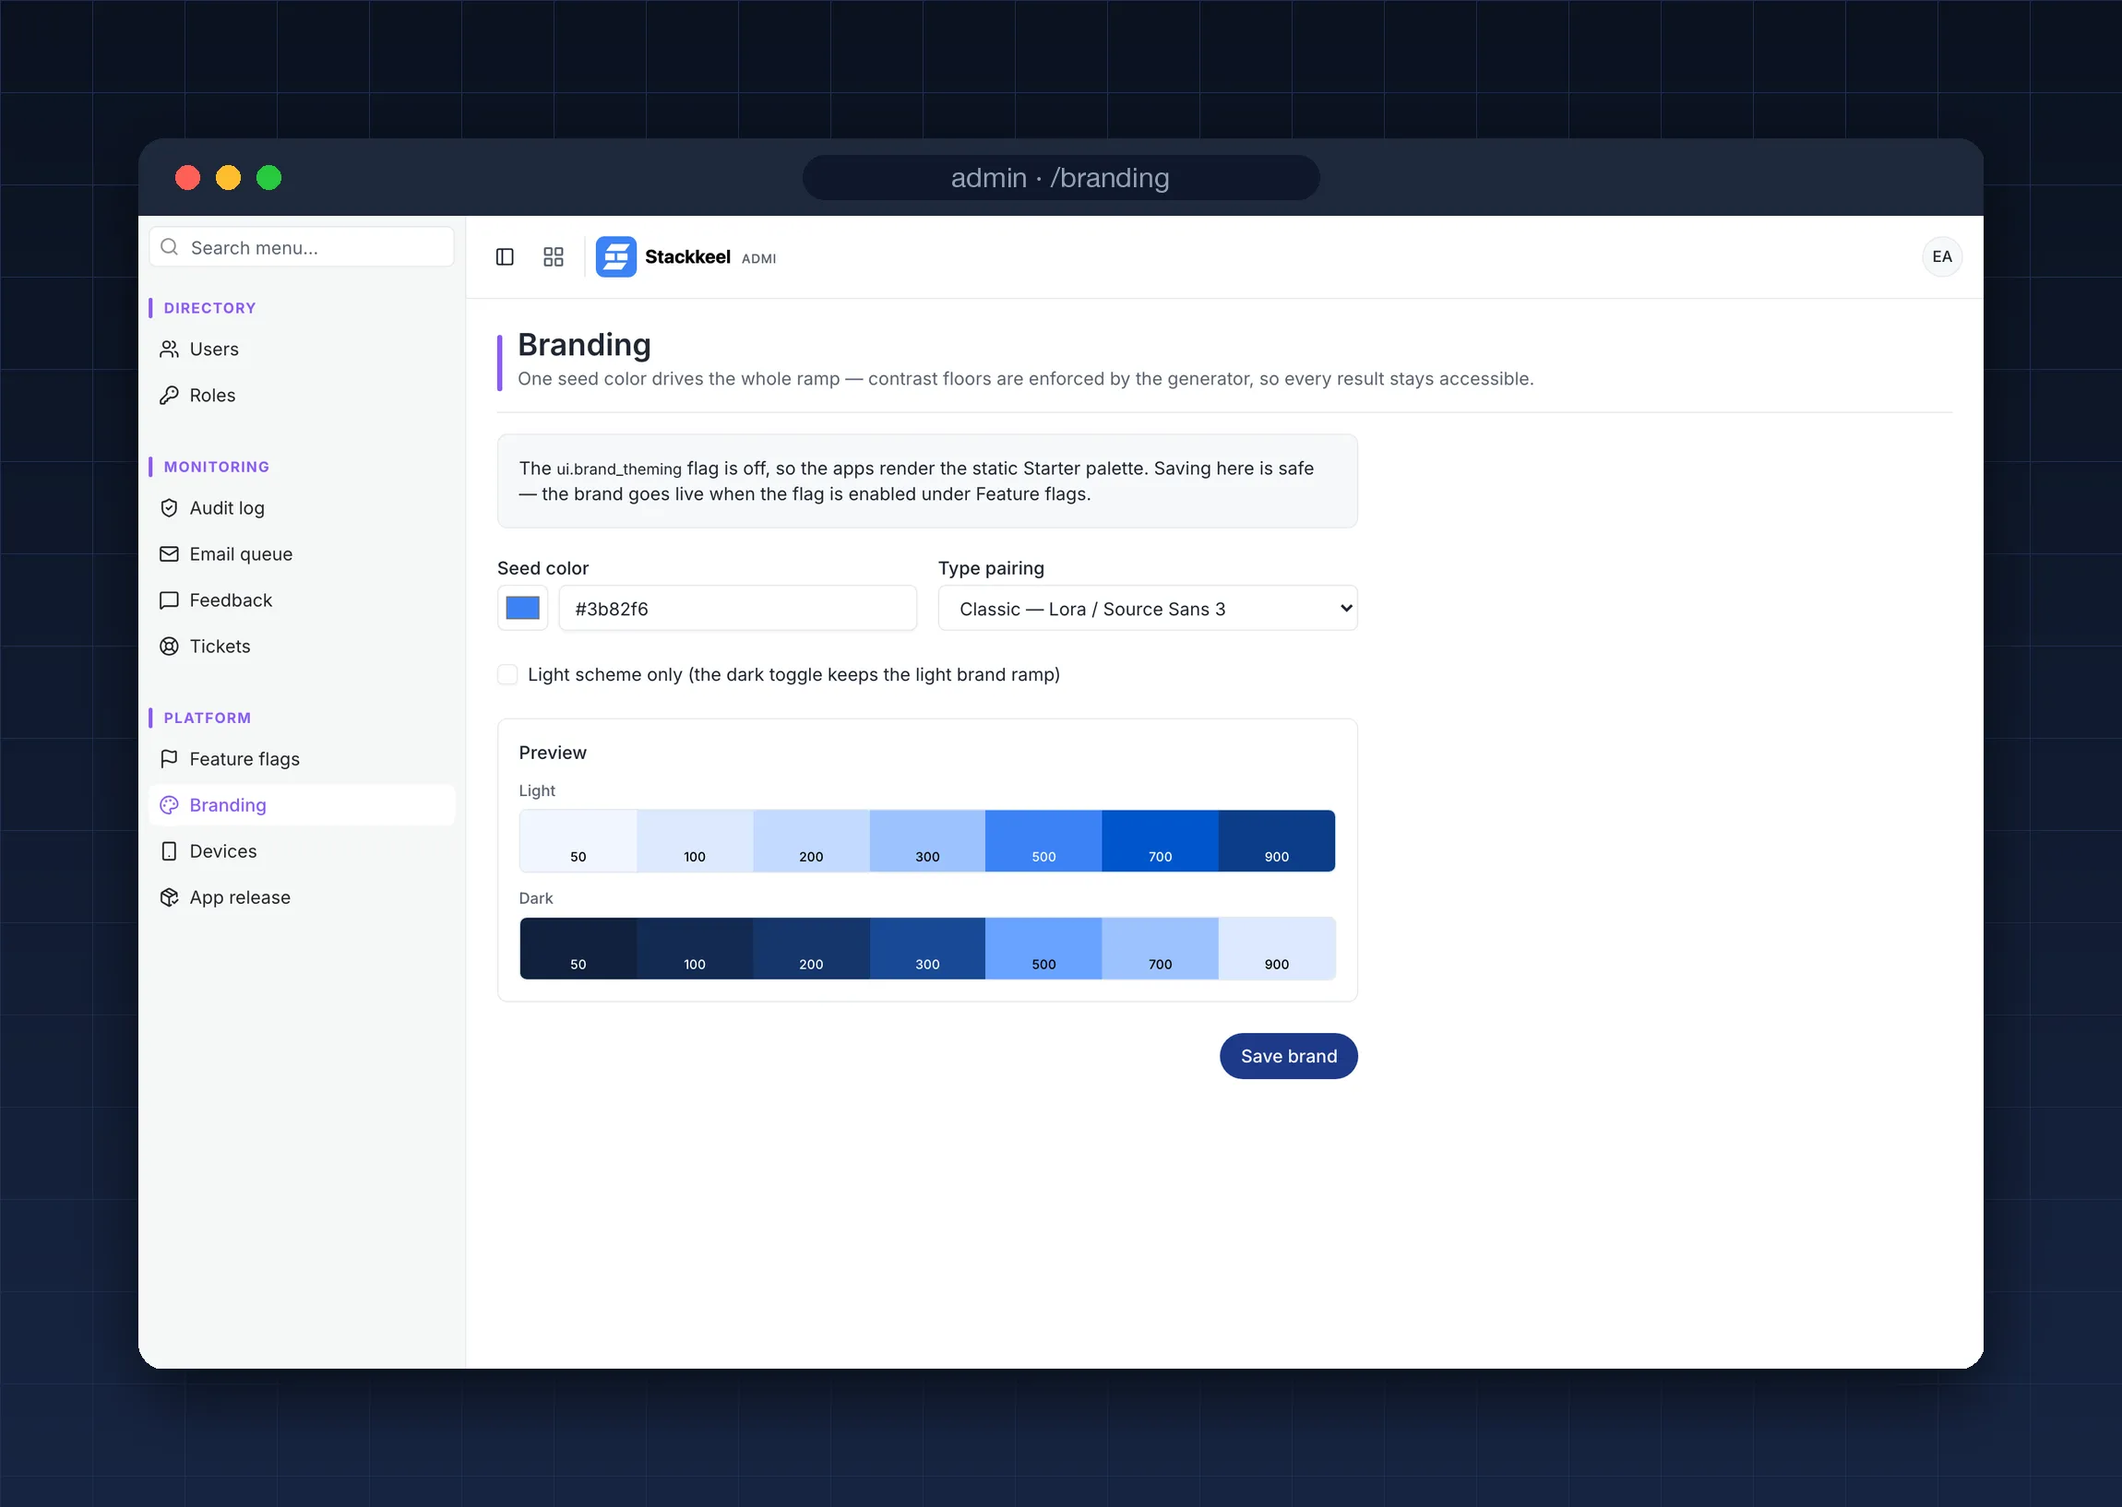The image size is (2122, 1507).
Task: Click the Roles key icon
Action: click(x=169, y=396)
